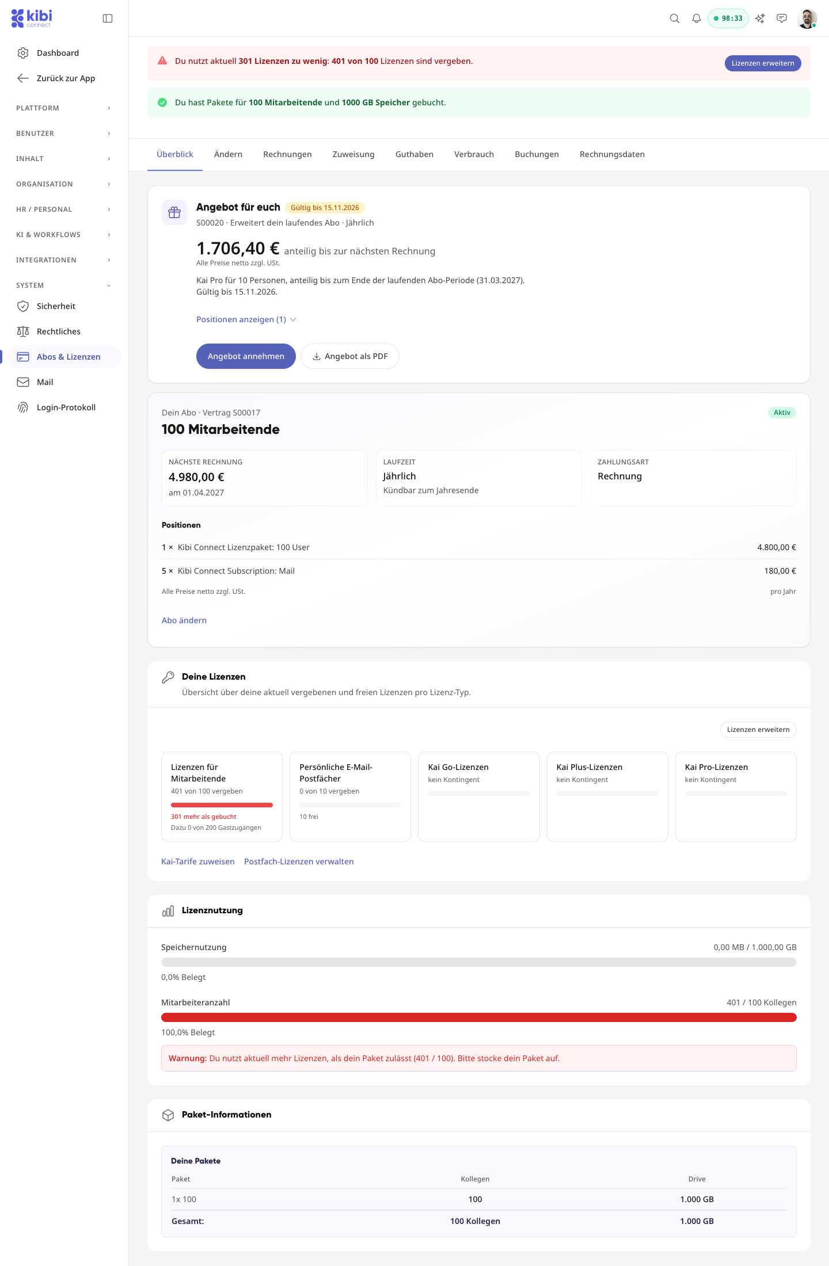829x1266 pixels.
Task: Collapse the SYSTEM sidebar section
Action: 64,285
